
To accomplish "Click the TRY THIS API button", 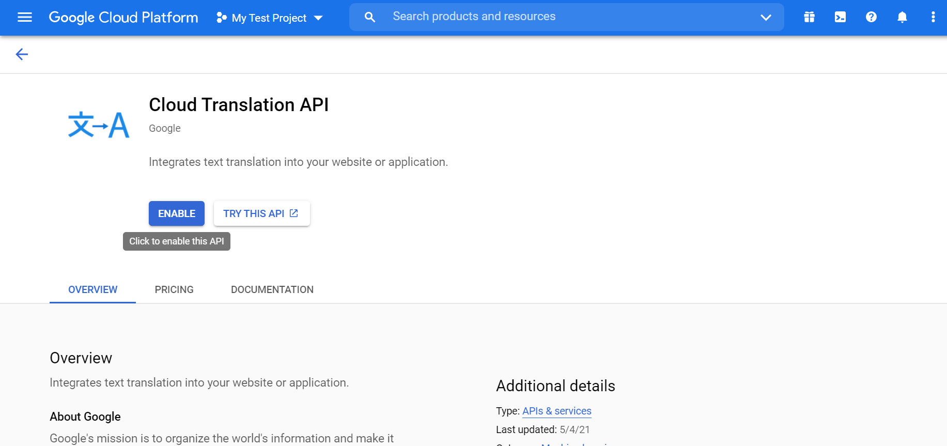I will click(262, 213).
